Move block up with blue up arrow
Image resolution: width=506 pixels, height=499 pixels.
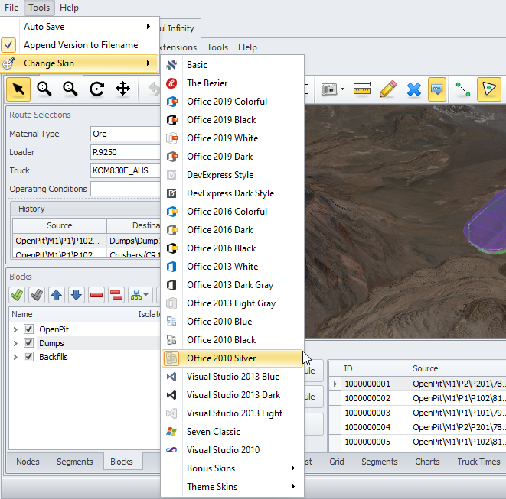click(x=57, y=295)
